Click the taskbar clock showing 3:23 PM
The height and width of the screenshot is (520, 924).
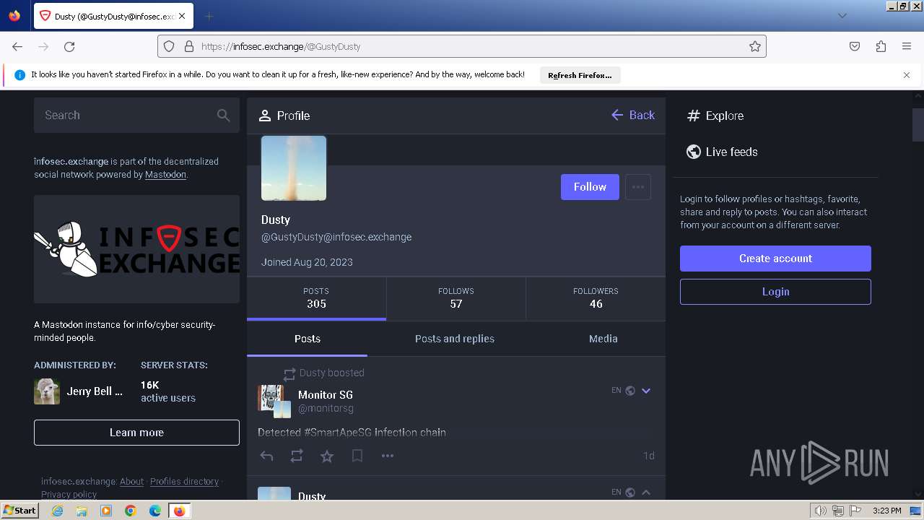[x=886, y=511]
